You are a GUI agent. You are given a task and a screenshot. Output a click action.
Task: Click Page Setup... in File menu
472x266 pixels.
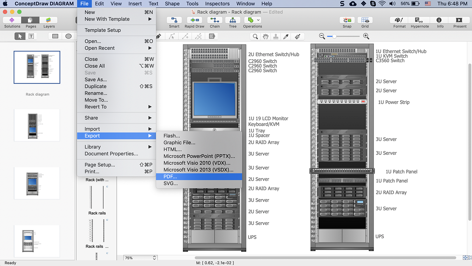coord(100,165)
